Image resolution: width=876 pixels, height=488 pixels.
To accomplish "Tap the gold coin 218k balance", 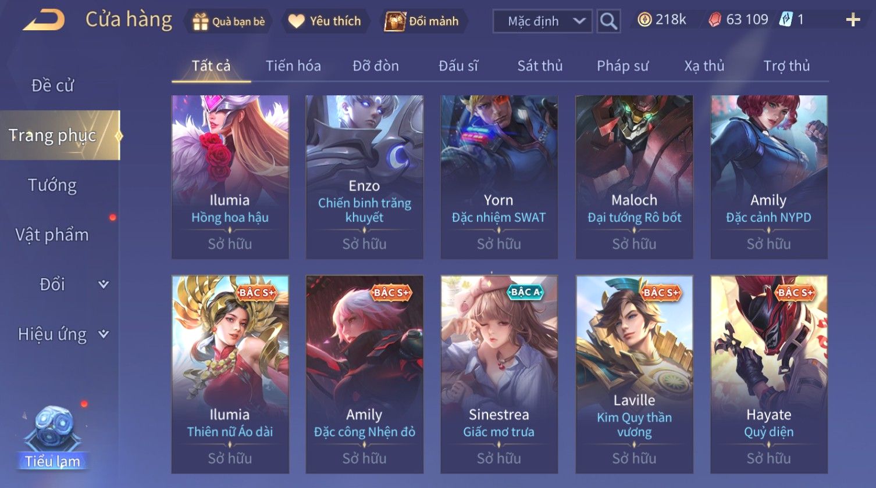I will pyautogui.click(x=662, y=20).
